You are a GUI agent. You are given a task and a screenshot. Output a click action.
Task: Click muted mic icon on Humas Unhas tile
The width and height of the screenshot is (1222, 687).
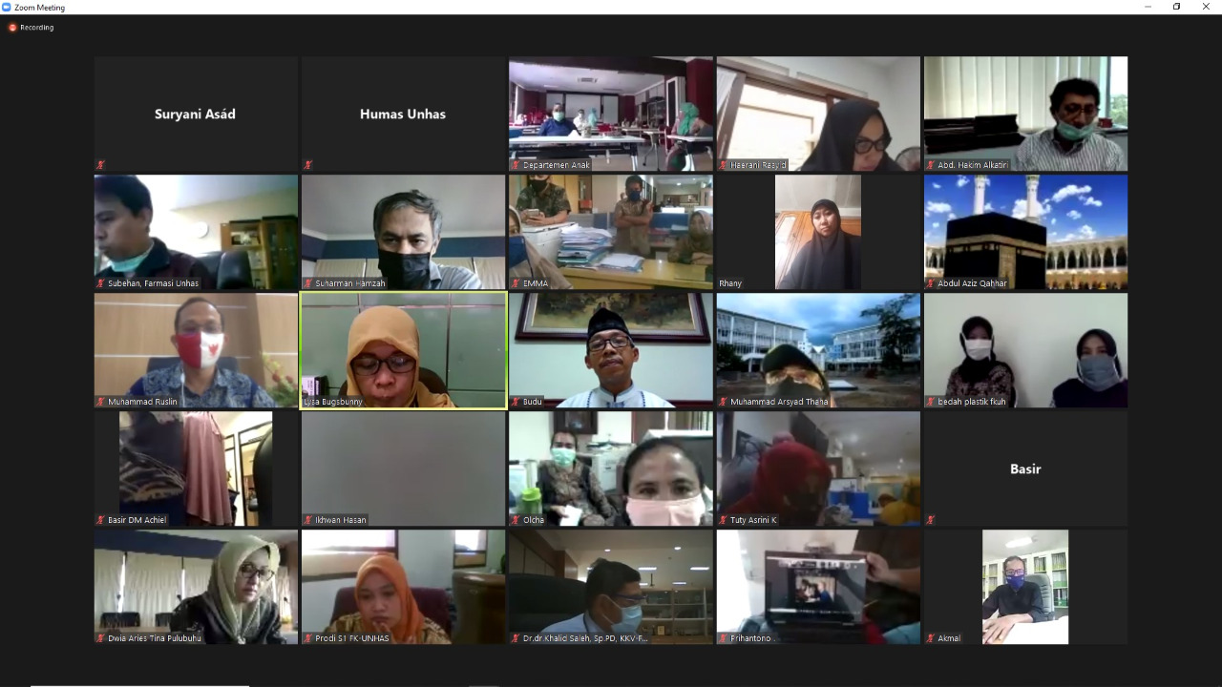pyautogui.click(x=307, y=165)
